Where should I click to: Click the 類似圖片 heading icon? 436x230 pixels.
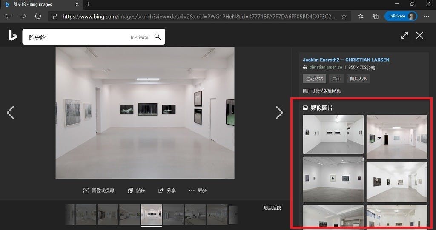click(x=305, y=108)
